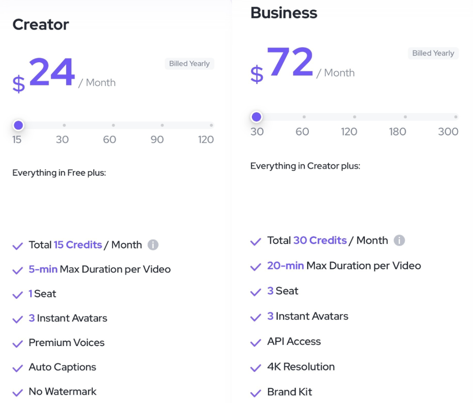Click the checkmark next to API Access

click(x=256, y=343)
